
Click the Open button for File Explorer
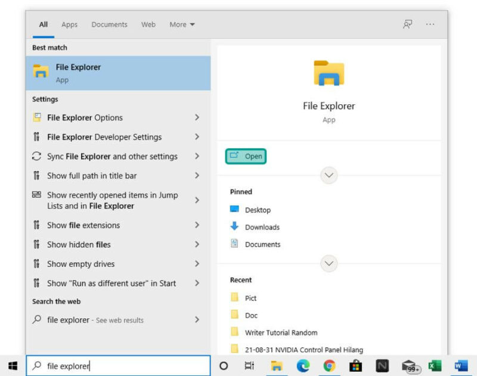[x=246, y=156]
